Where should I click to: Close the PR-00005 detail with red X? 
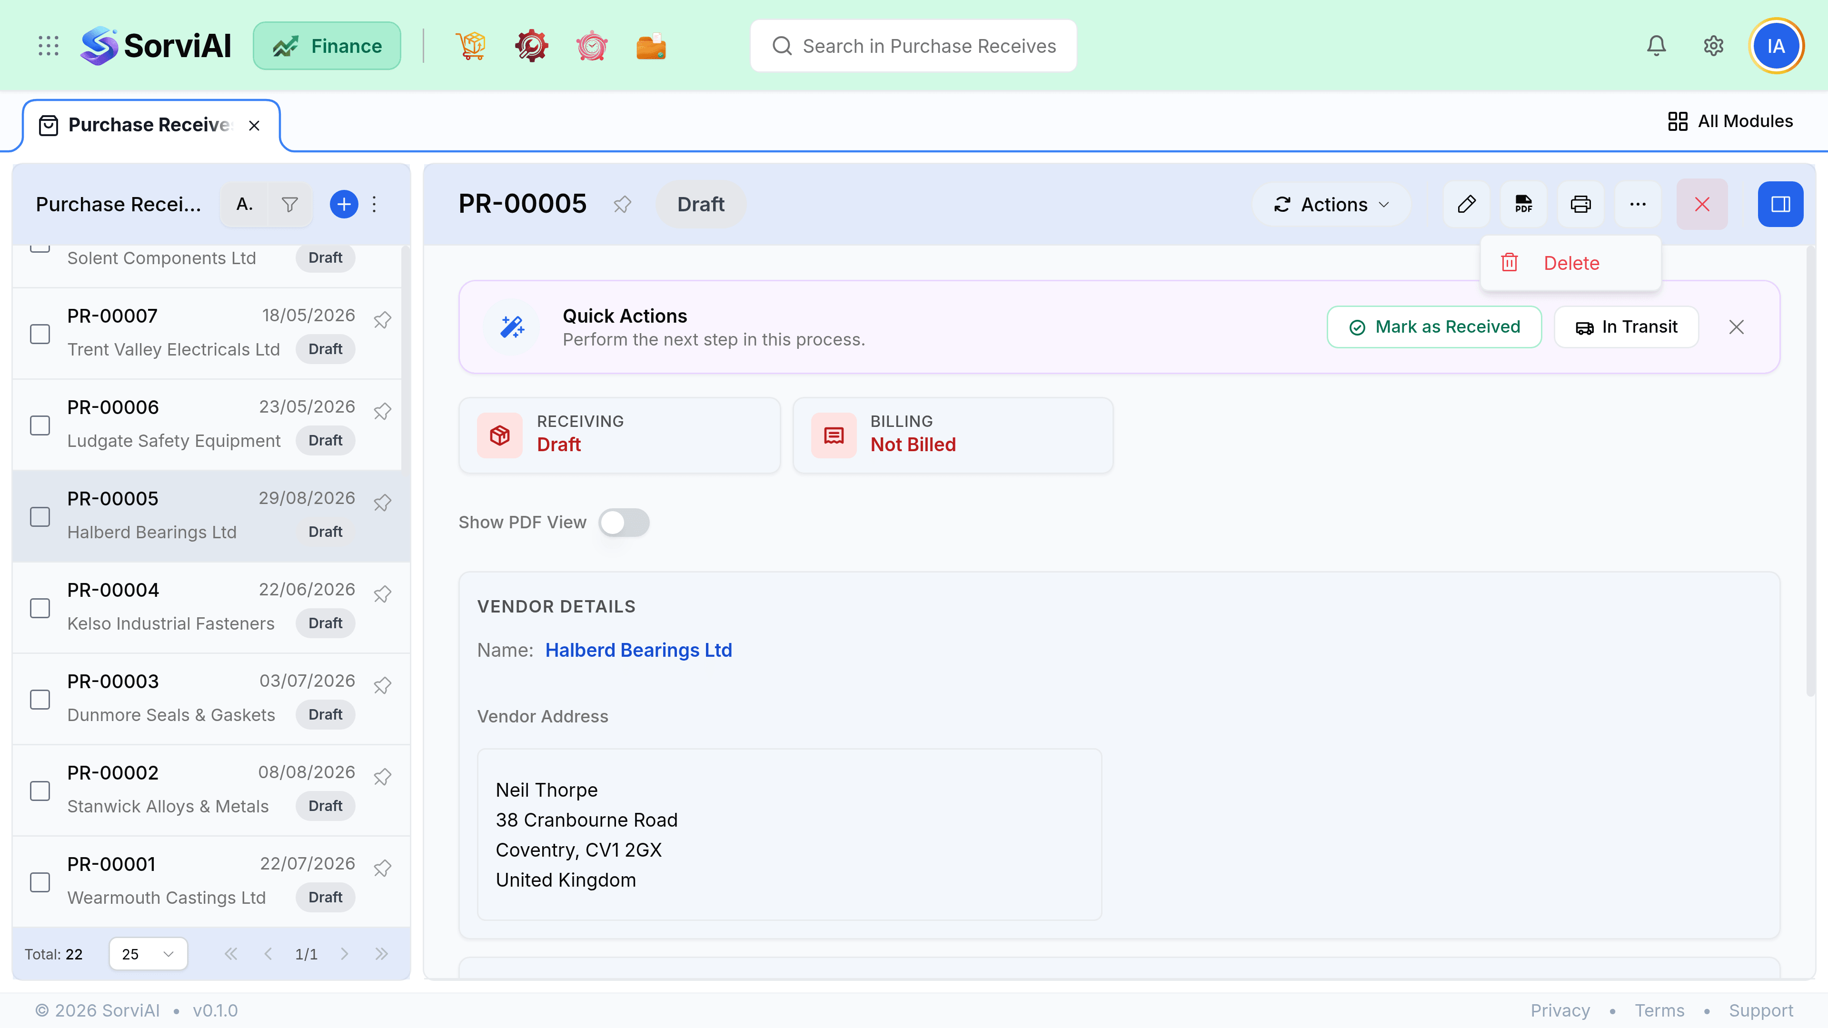pos(1702,204)
